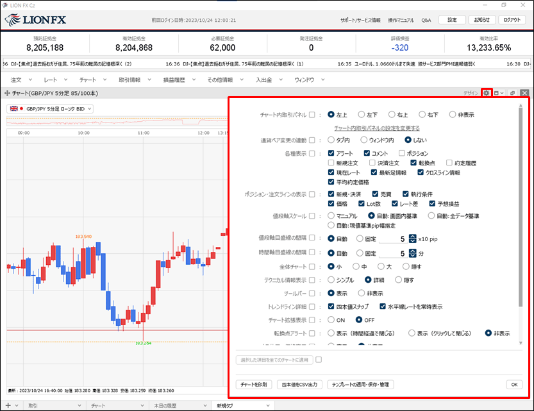Switch to the チャート bottom tab
534x411 pixels.
117,406
